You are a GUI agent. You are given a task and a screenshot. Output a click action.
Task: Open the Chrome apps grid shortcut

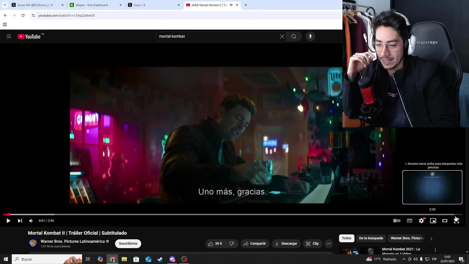coord(5,25)
